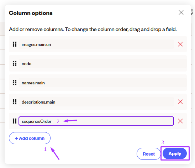Click the pencil edit icon behind the dialog
The height and width of the screenshot is (168, 195).
pyautogui.click(x=192, y=13)
